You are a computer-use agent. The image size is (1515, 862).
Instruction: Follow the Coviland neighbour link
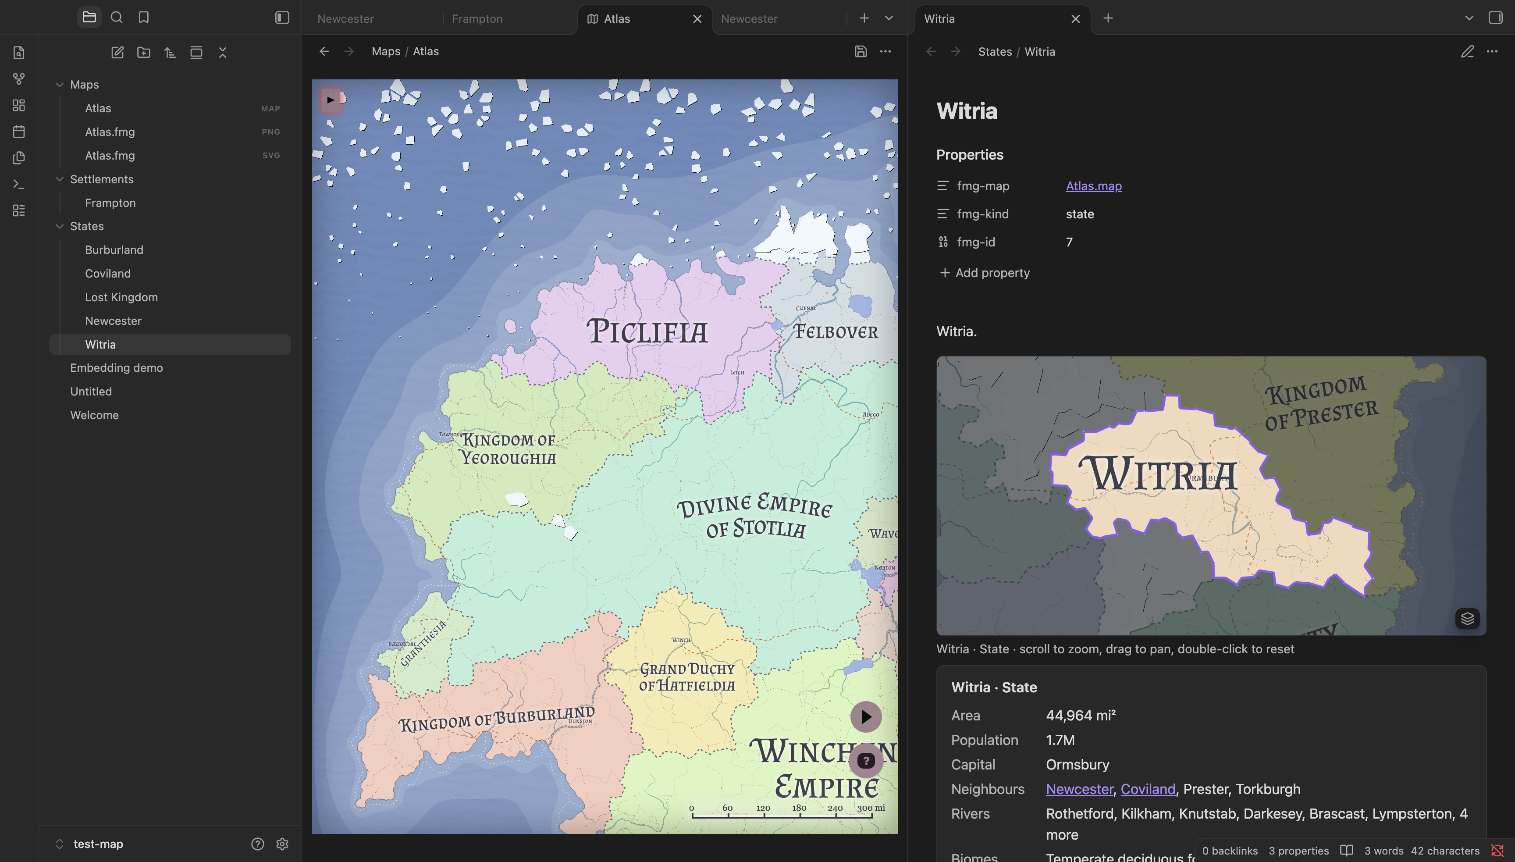[x=1148, y=789]
